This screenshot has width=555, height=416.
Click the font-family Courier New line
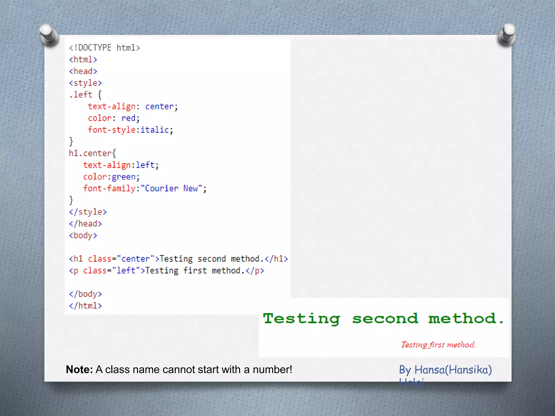(145, 188)
